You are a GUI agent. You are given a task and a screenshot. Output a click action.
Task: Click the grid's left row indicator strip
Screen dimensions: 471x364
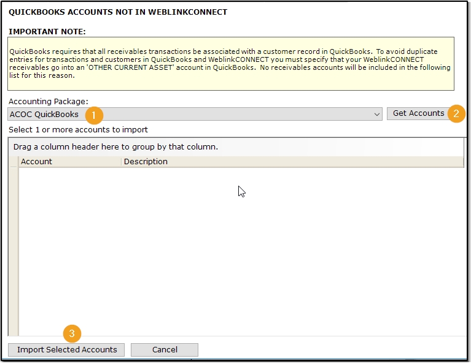(14, 251)
